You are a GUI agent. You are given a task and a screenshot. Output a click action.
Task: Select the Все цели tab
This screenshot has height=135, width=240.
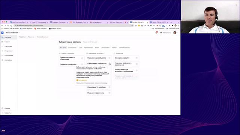63,48
